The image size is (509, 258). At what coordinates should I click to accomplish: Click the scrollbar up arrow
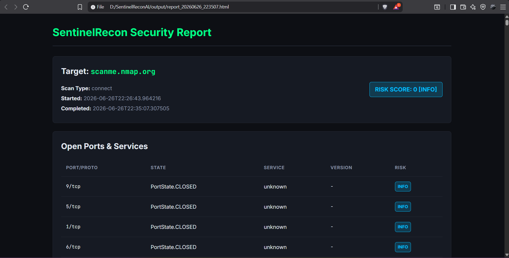coord(507,16)
